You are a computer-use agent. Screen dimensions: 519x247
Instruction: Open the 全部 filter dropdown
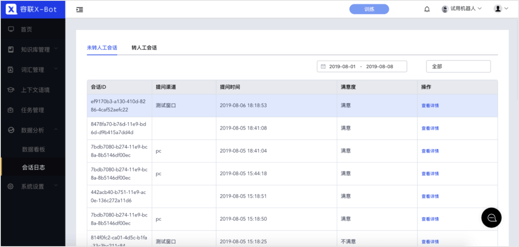pyautogui.click(x=458, y=66)
